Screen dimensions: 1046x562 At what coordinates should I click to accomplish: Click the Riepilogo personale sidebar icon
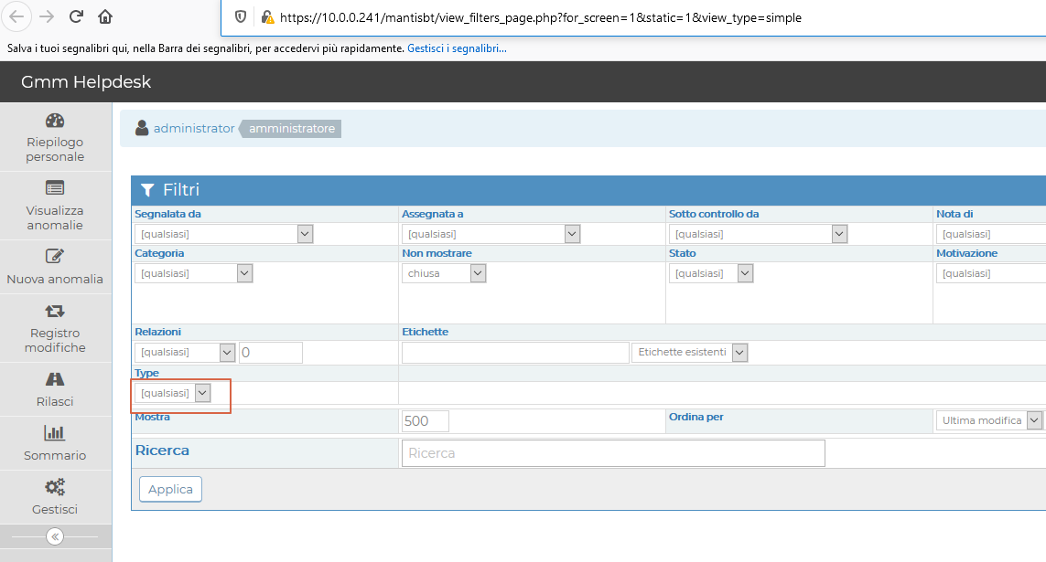55,120
